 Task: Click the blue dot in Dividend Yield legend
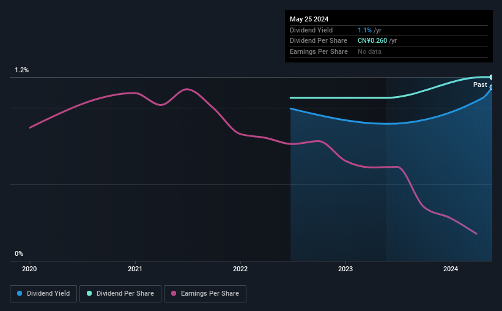[20, 293]
